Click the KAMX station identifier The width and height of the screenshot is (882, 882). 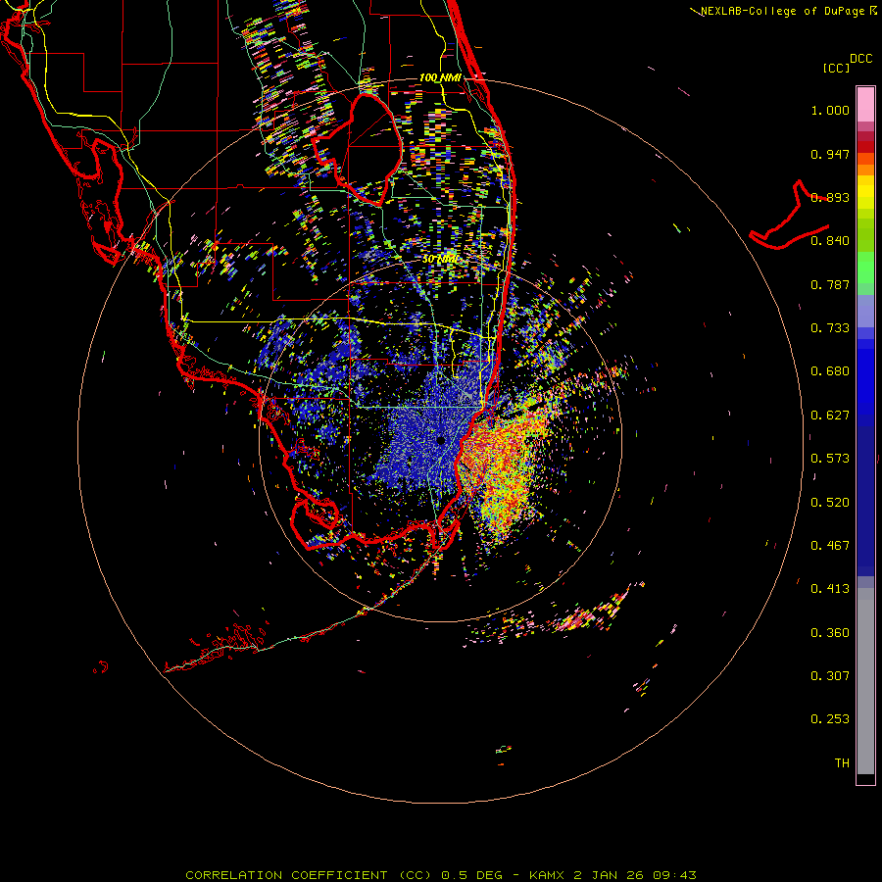click(x=546, y=875)
